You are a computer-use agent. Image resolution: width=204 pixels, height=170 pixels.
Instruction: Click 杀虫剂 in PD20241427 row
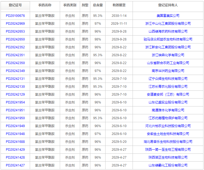tap(70, 165)
